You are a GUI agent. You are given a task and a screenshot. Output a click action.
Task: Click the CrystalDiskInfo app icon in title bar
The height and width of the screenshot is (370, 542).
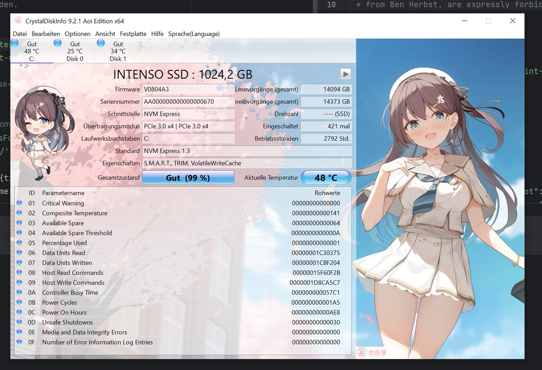(18, 21)
